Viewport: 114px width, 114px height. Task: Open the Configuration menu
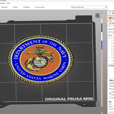3,3
